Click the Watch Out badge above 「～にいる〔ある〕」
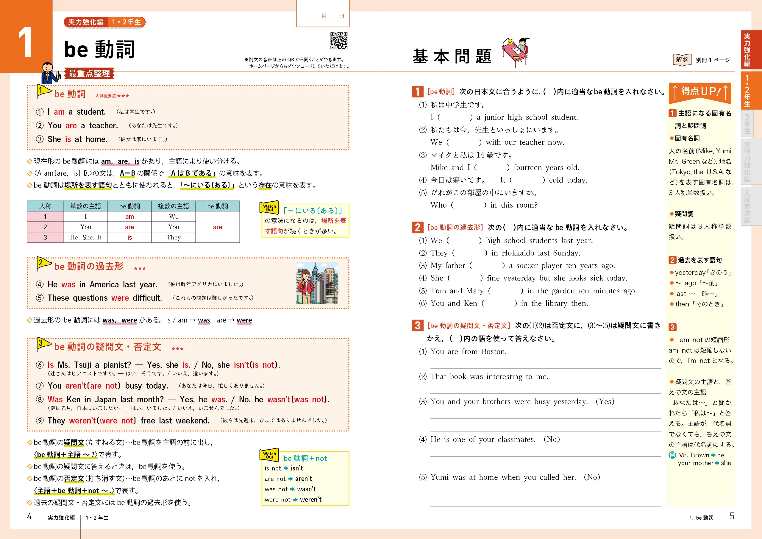 [269, 208]
